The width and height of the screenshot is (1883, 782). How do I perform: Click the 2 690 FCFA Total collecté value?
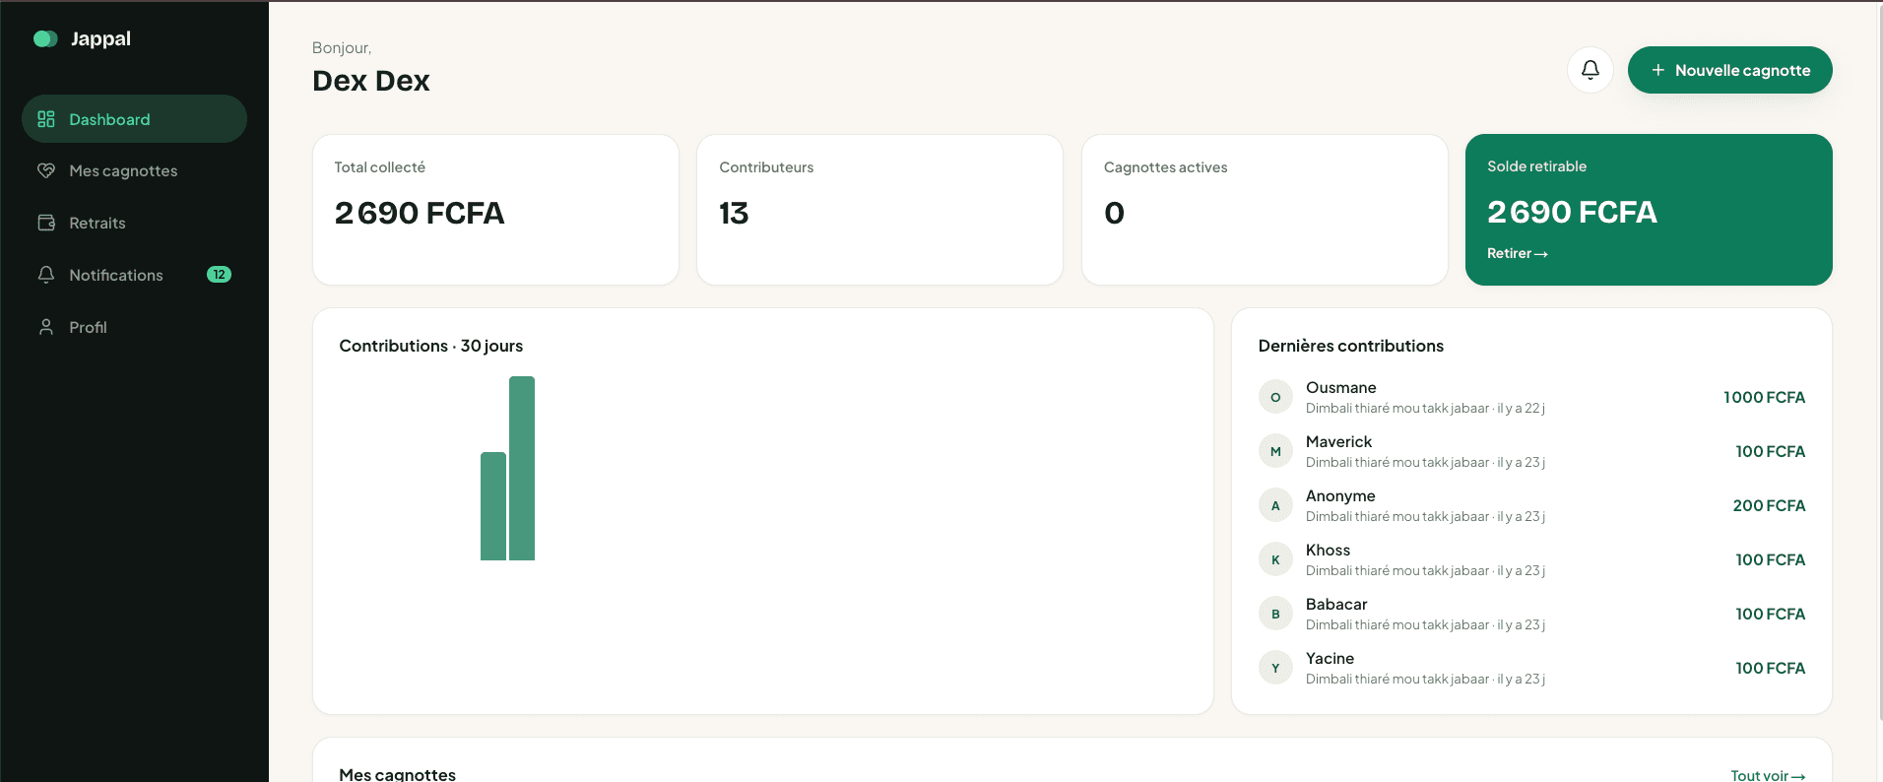(x=419, y=213)
